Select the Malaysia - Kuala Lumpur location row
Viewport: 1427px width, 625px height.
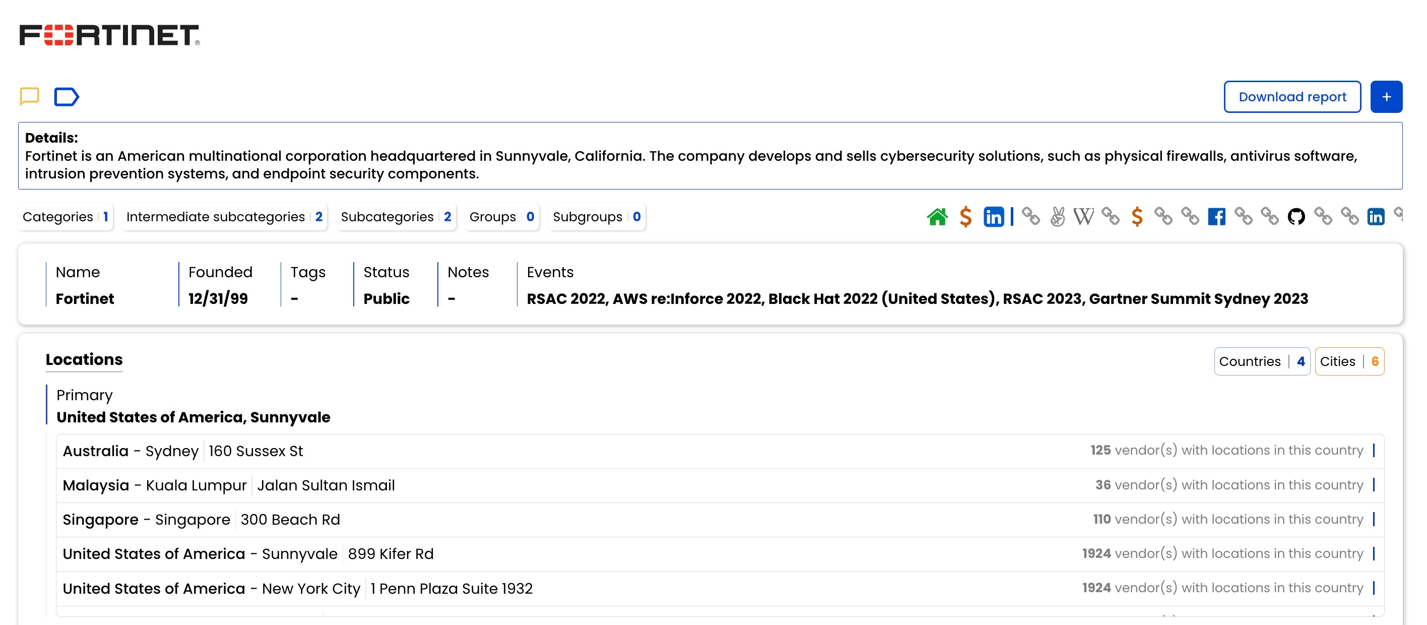coord(720,485)
